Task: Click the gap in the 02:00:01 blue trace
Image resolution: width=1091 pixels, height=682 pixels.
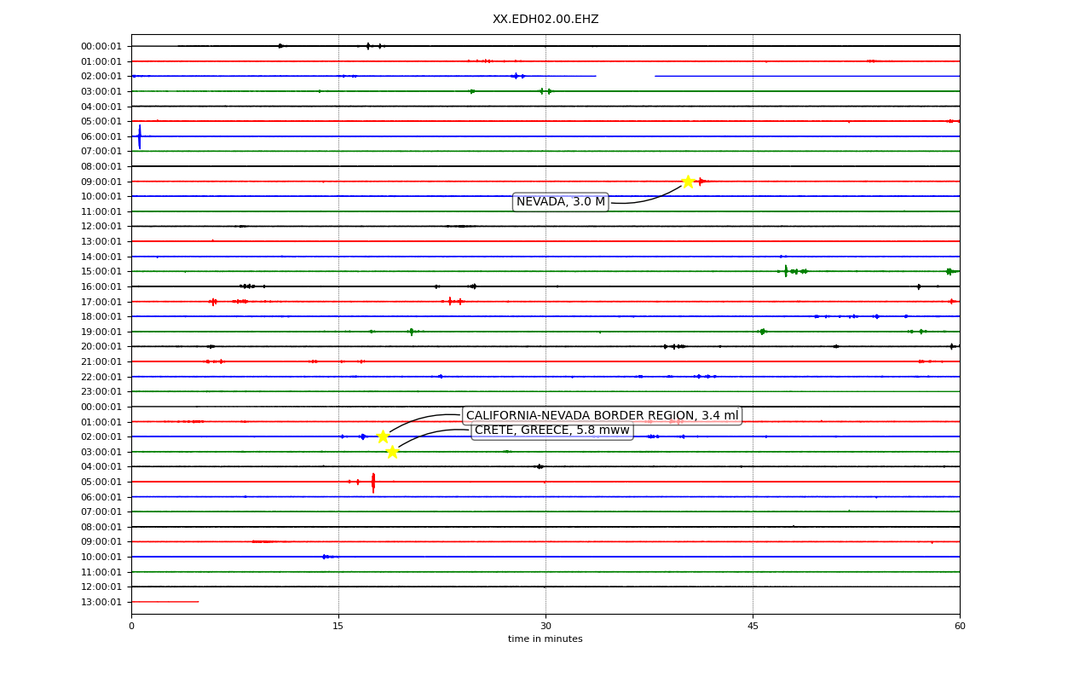Action: coord(625,76)
